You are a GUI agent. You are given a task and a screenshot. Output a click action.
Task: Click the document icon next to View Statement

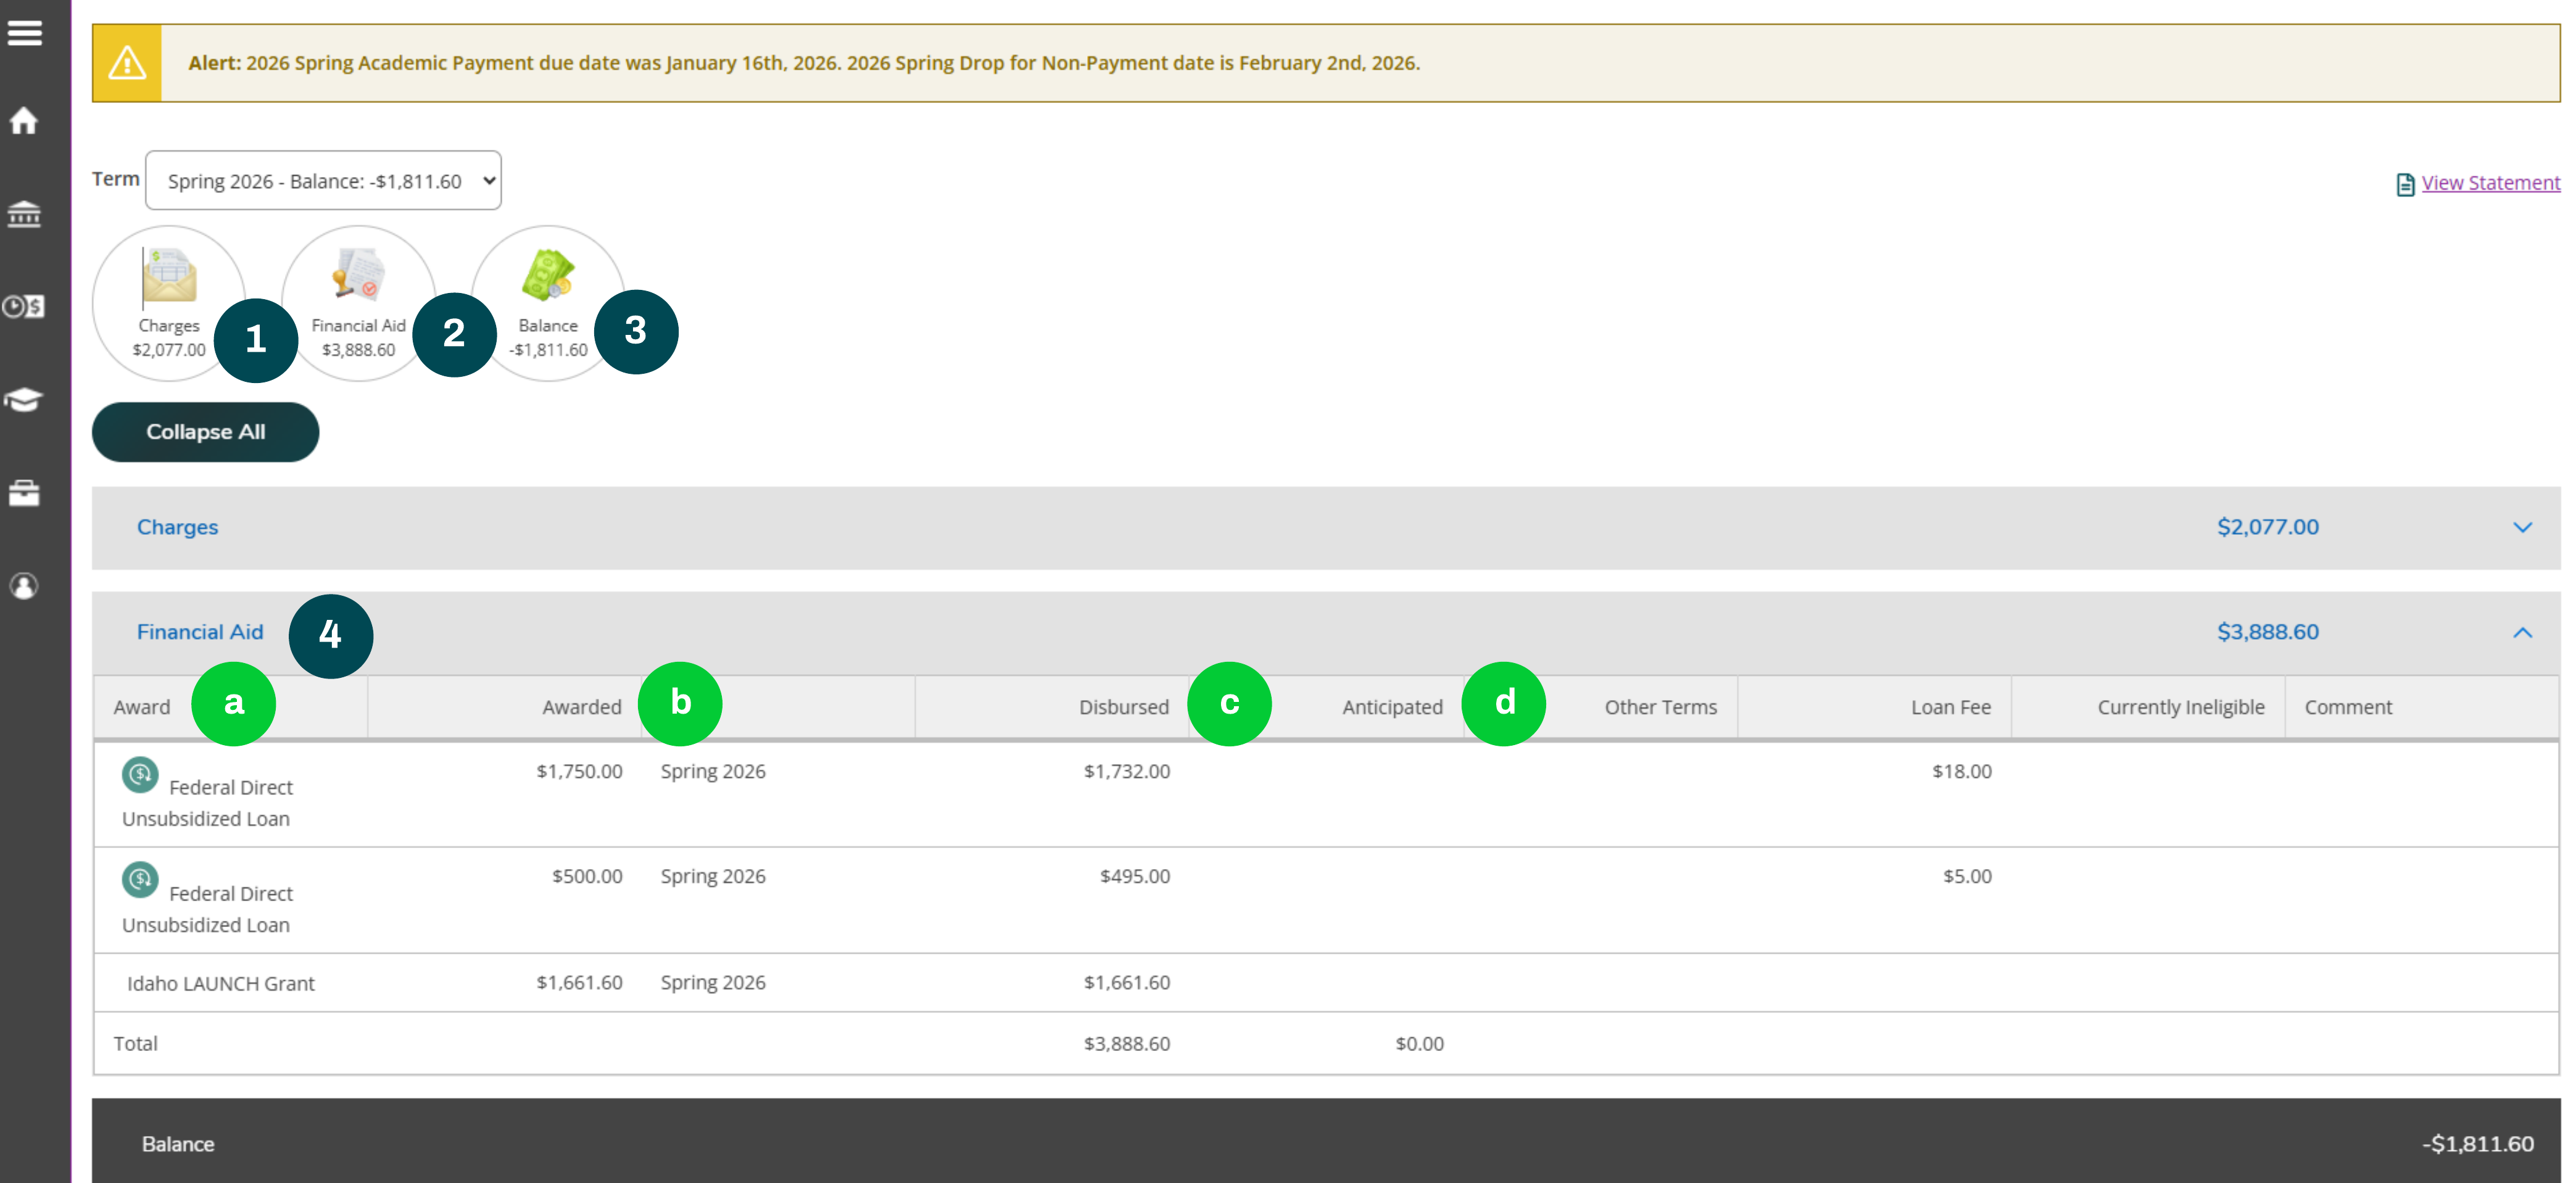(2405, 184)
